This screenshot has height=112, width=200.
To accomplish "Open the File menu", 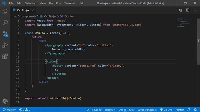I will point(11,3).
